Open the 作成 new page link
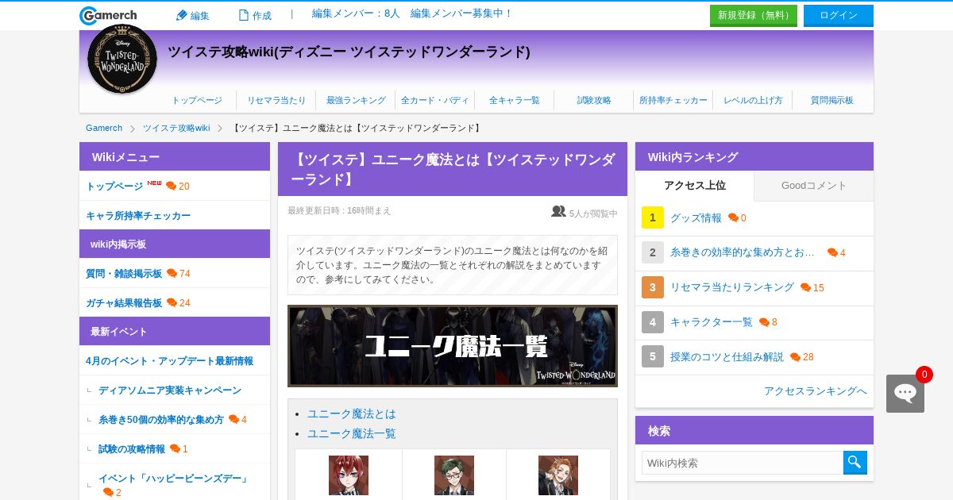 (255, 15)
